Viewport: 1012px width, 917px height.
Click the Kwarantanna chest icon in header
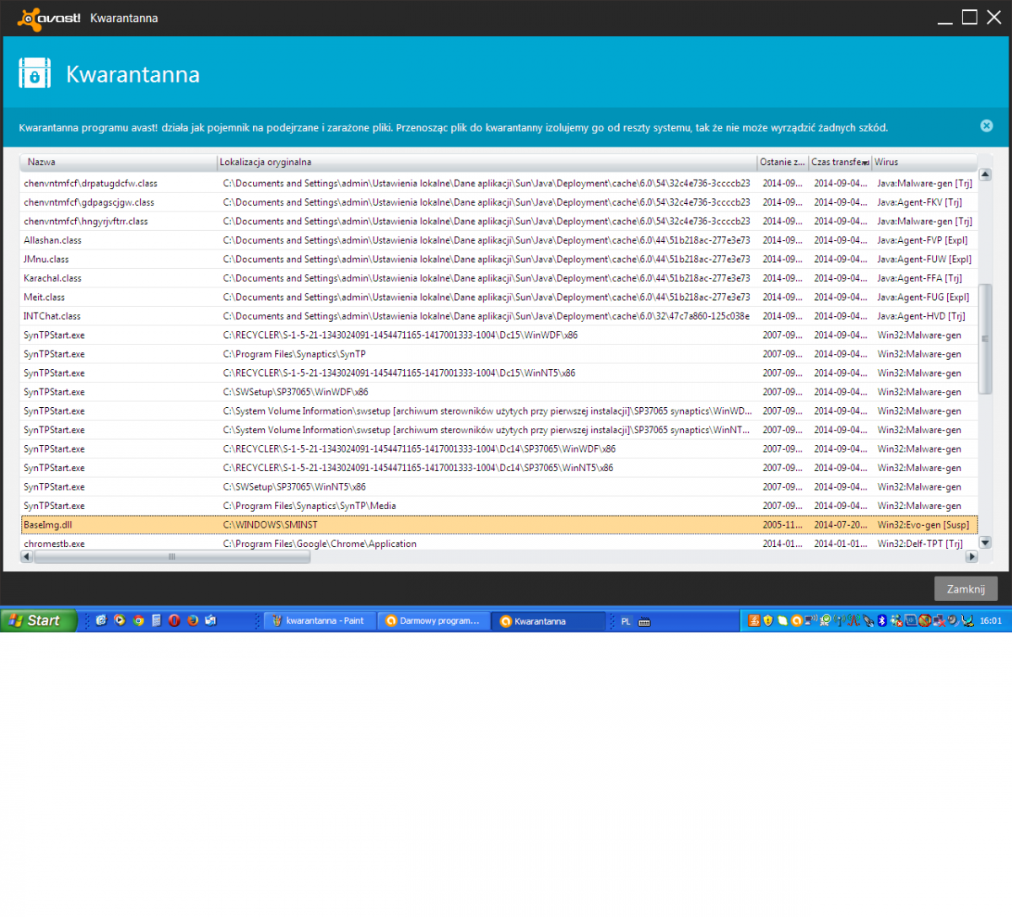pyautogui.click(x=35, y=74)
